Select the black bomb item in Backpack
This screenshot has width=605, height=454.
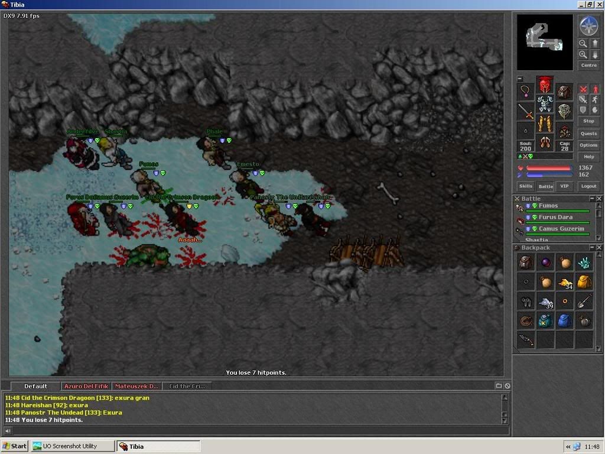point(584,321)
